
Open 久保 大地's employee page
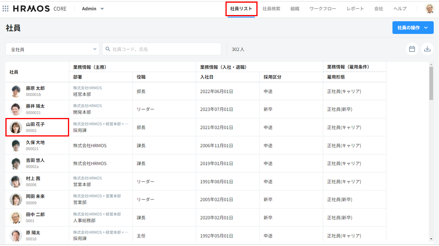pos(35,143)
